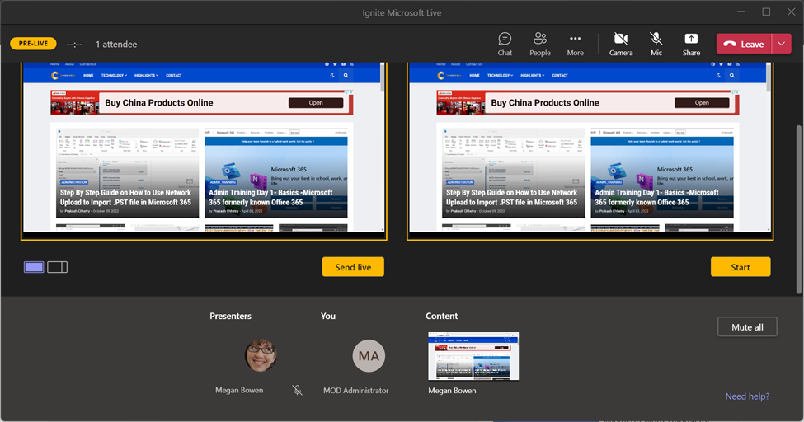Image resolution: width=804 pixels, height=422 pixels.
Task: Unmute the Mic
Action: [x=656, y=45]
